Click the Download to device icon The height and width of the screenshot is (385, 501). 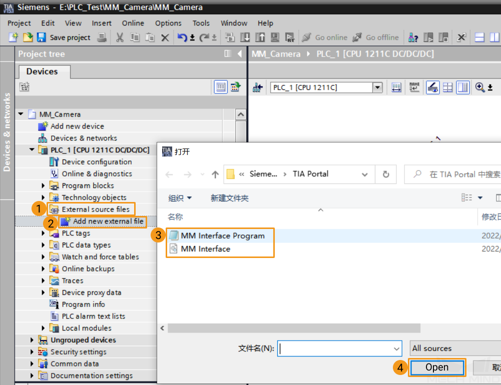pyautogui.click(x=245, y=37)
